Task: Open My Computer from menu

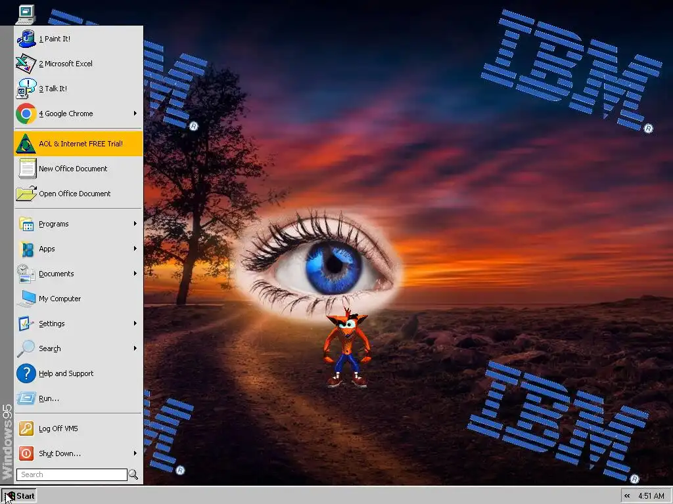Action: (x=79, y=299)
